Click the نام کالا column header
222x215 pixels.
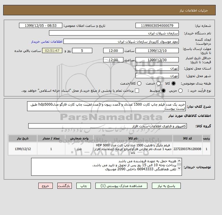133,138
